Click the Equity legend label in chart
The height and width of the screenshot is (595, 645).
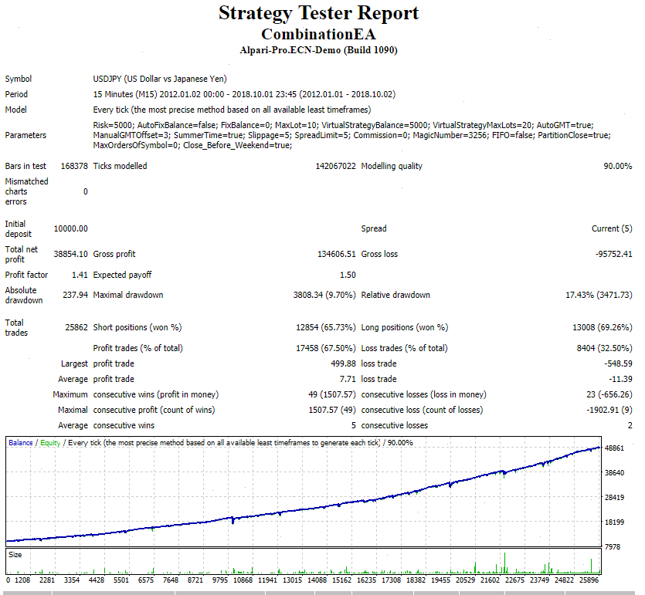tap(50, 443)
